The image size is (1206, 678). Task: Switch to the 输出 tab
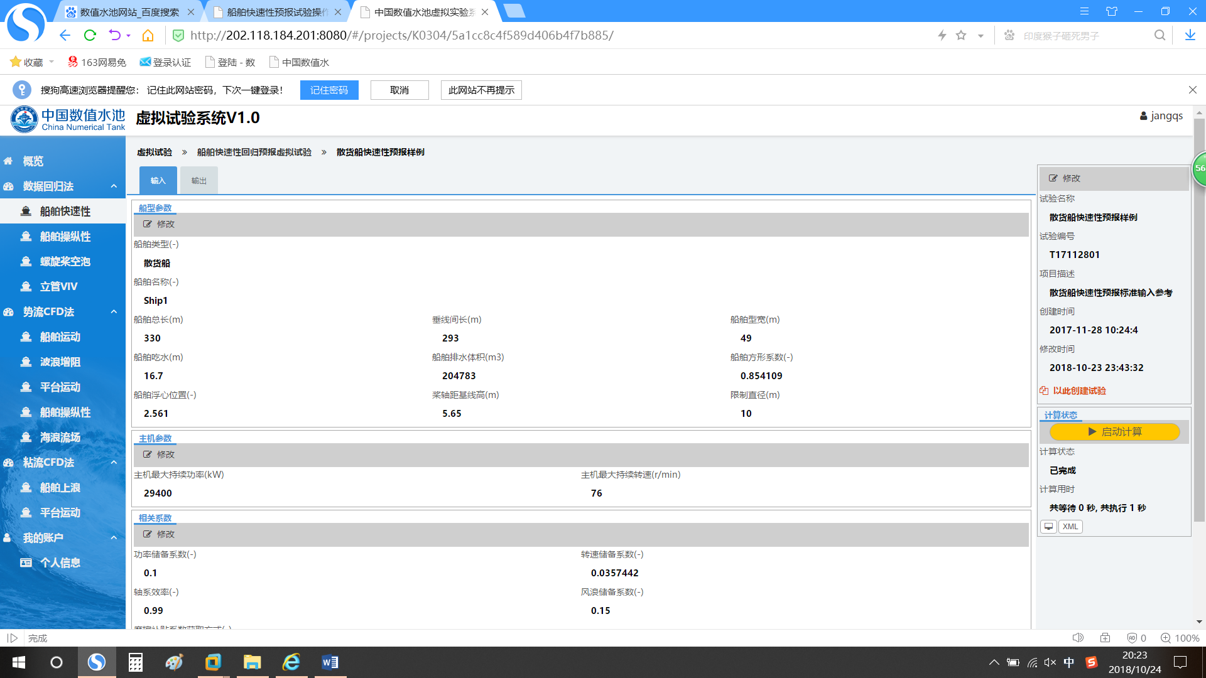[x=198, y=181]
